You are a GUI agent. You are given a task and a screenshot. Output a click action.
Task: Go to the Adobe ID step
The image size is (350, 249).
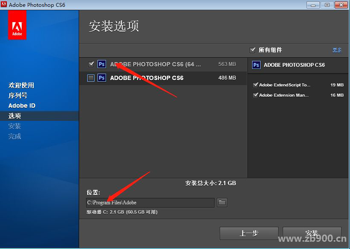pyautogui.click(x=21, y=106)
